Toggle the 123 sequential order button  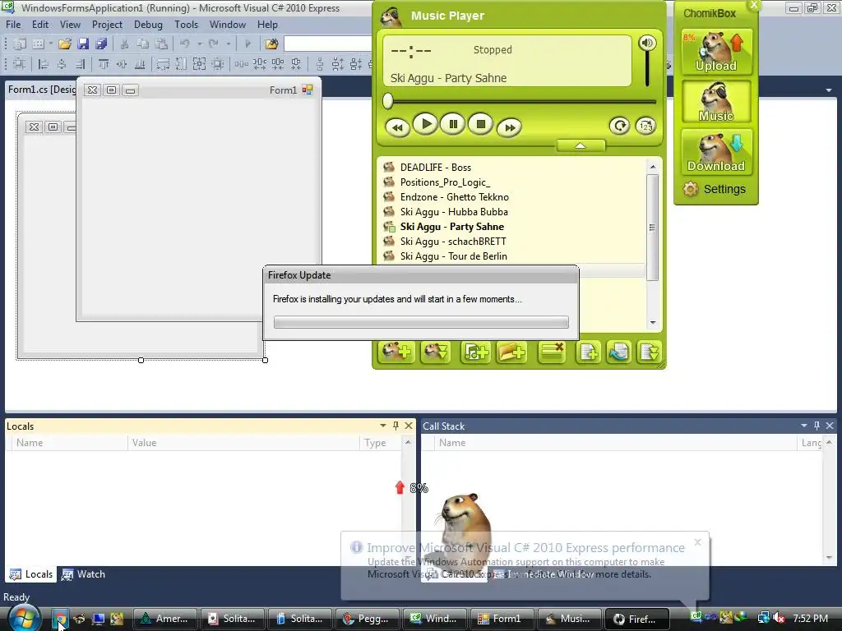click(x=645, y=126)
